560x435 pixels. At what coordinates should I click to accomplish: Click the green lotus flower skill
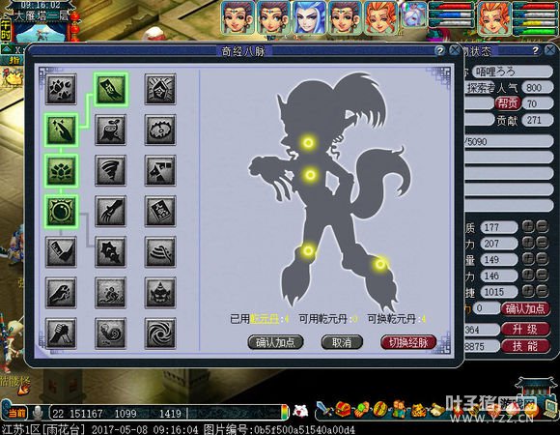pyautogui.click(x=61, y=170)
